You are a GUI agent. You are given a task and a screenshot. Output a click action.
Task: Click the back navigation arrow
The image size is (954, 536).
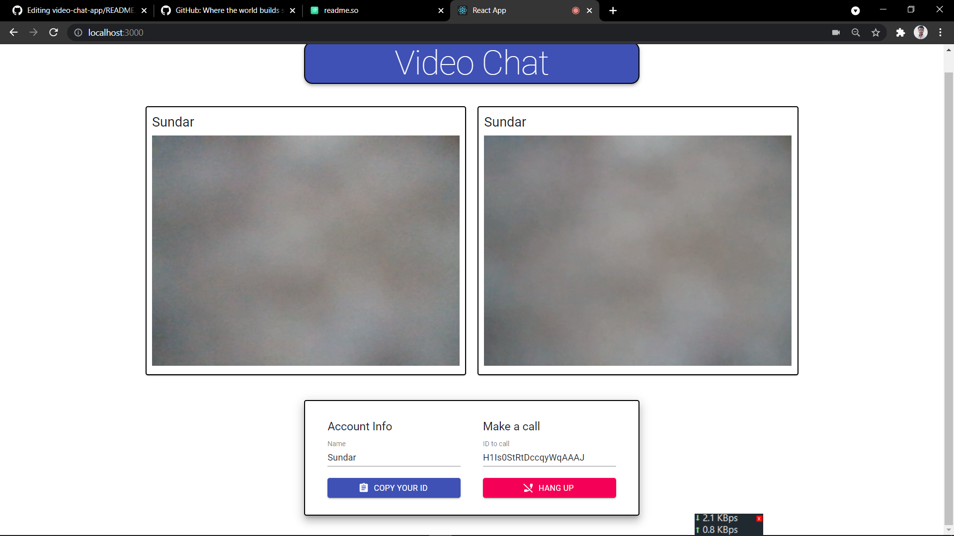click(13, 32)
